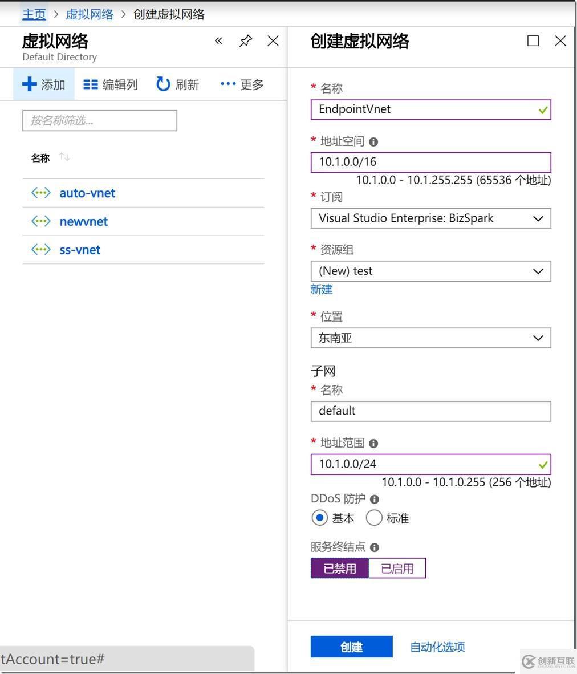The image size is (577, 674).
Task: Click the 刷新 (Refresh) icon
Action: (x=162, y=84)
